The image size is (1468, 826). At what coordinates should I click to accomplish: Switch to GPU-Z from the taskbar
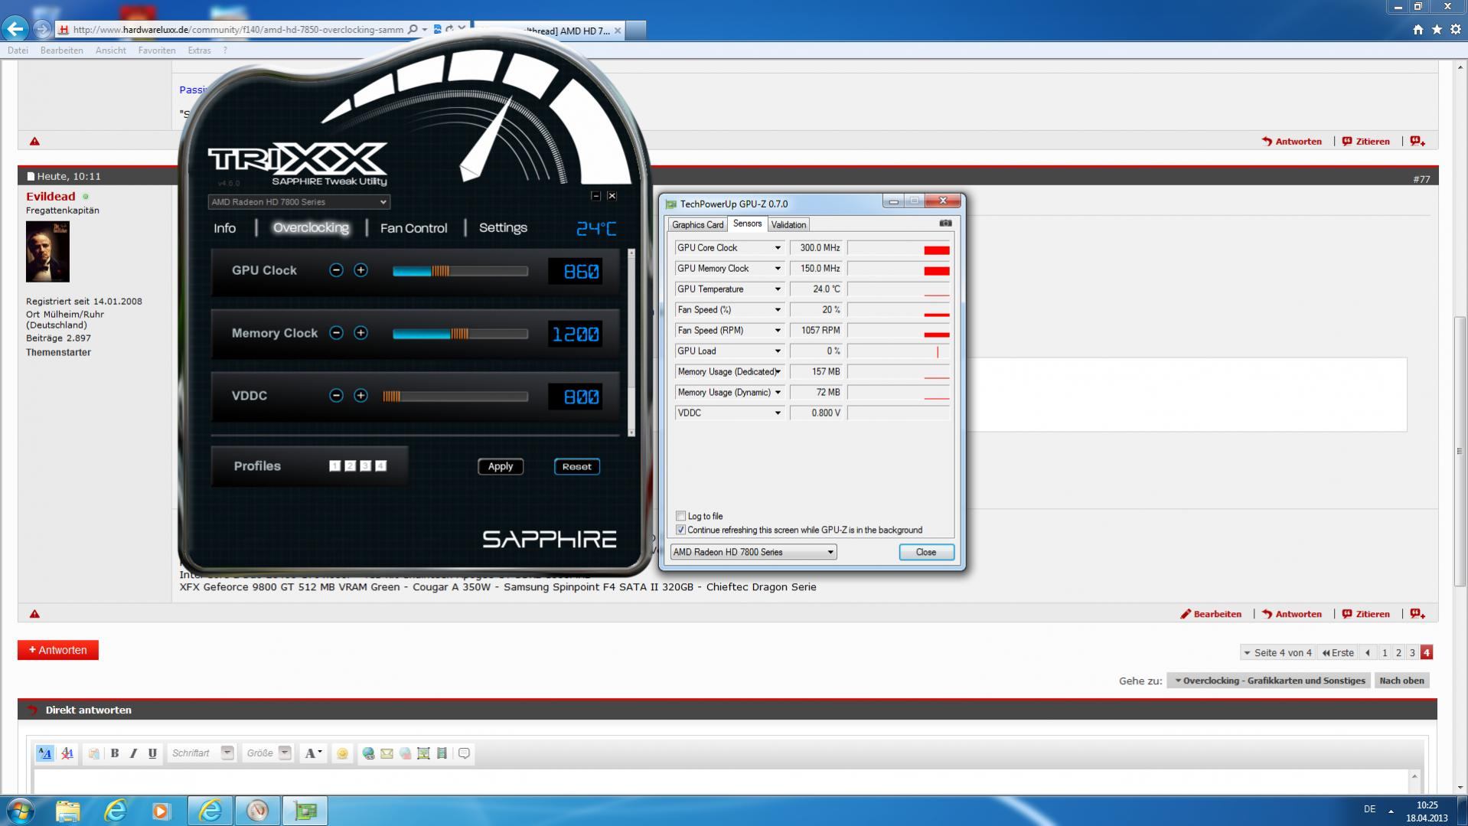point(305,811)
